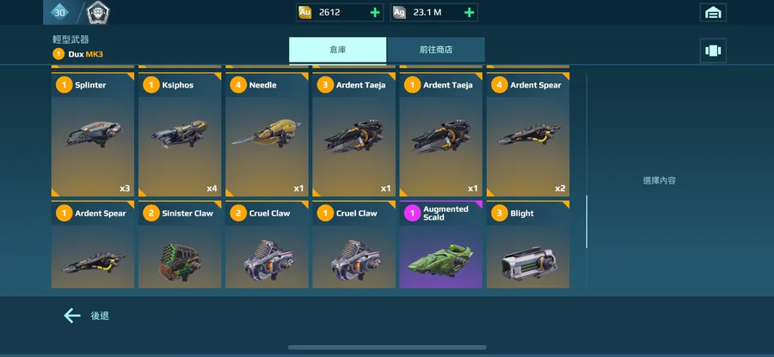Click the hangar icon at top right

tap(713, 13)
